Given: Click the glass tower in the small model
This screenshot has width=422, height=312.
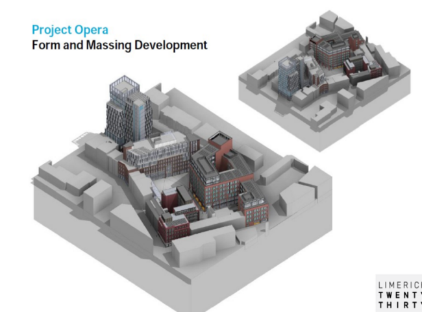Looking at the screenshot, I should (x=290, y=77).
